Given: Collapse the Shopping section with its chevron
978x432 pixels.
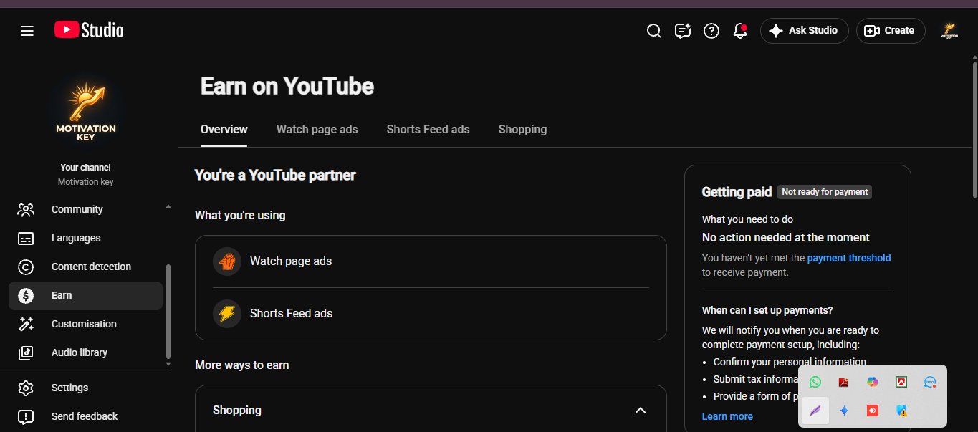Looking at the screenshot, I should click(641, 411).
